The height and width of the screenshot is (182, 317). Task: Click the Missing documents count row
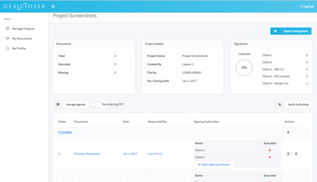tap(94, 72)
